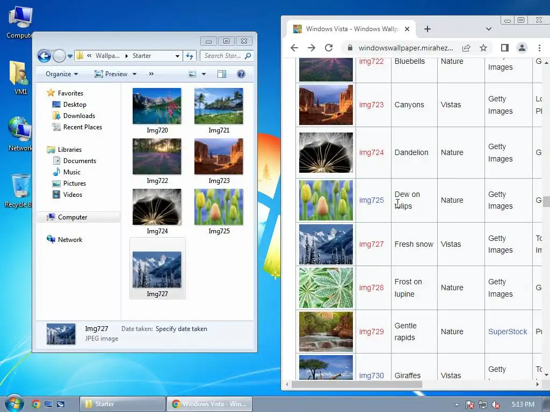The height and width of the screenshot is (412, 550).
Task: Click the muted volume tray icon
Action: coord(496,404)
